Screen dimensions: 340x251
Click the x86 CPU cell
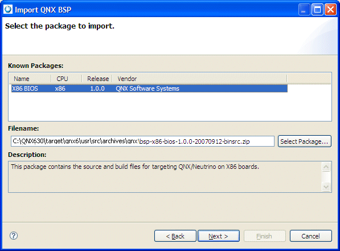coord(60,88)
